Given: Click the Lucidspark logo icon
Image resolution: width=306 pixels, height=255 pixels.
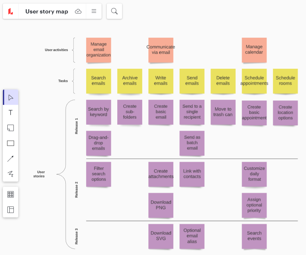Looking at the screenshot, I should [x=11, y=11].
